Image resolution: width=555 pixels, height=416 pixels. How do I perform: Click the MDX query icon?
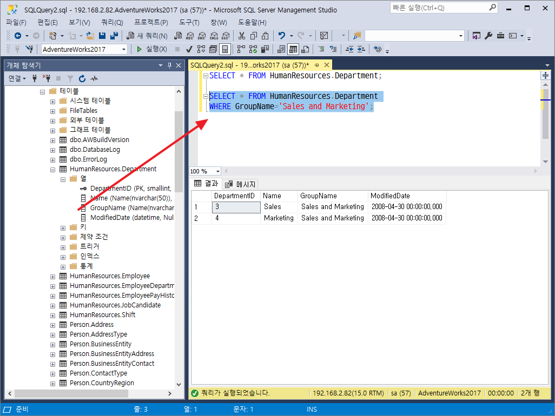click(x=190, y=36)
